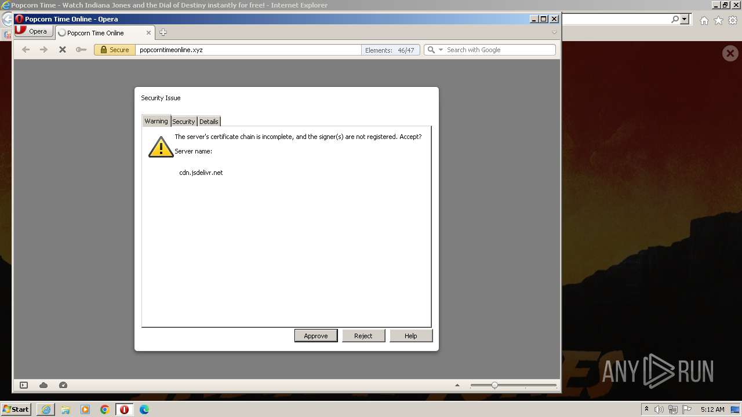The height and width of the screenshot is (417, 742).
Task: Switch to the Security tab
Action: coord(184,121)
